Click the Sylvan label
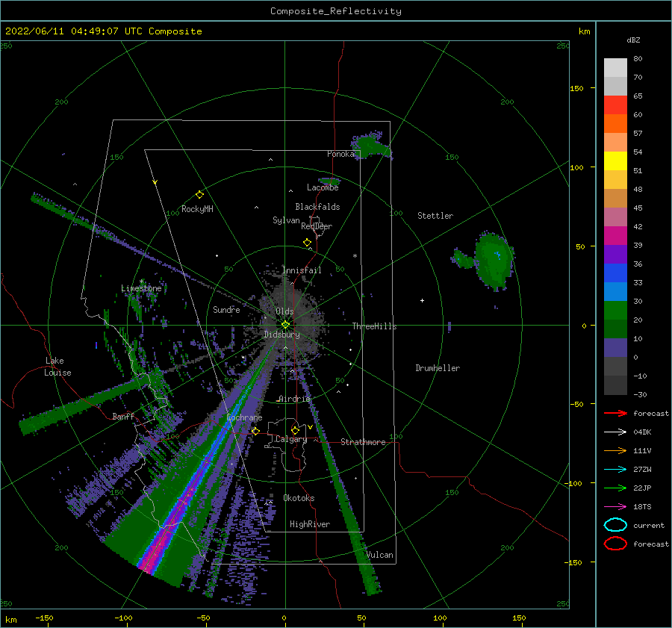Viewport: 672px width, 628px height. click(286, 220)
